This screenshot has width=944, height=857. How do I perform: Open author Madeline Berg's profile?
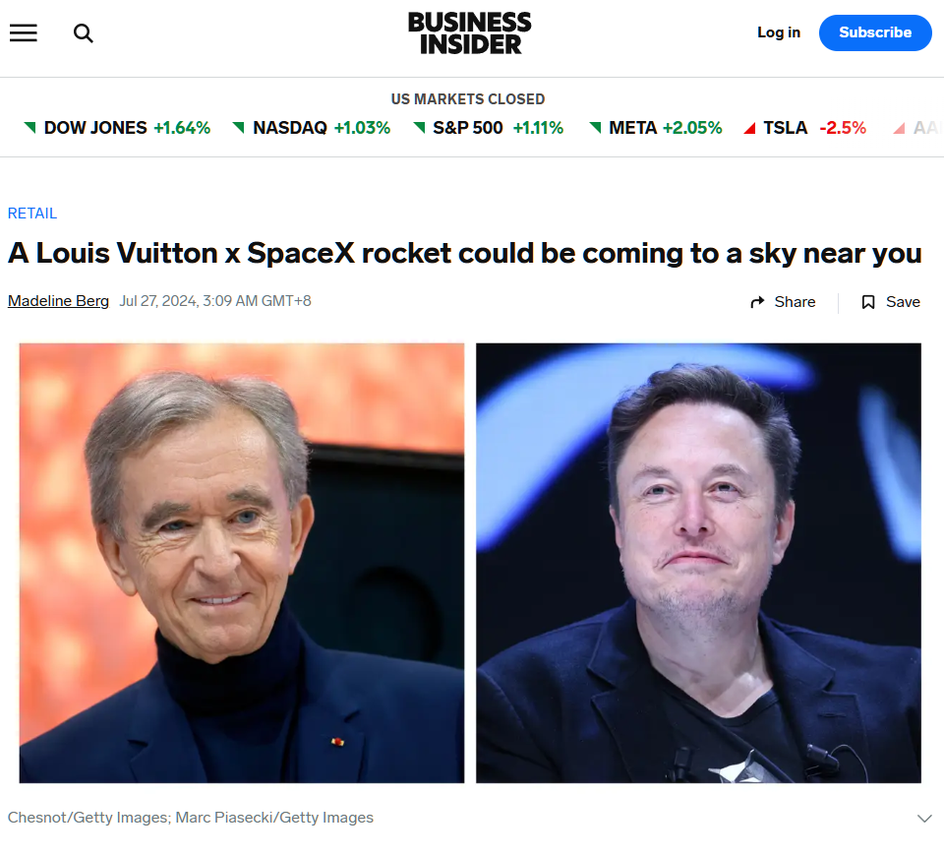pyautogui.click(x=58, y=301)
